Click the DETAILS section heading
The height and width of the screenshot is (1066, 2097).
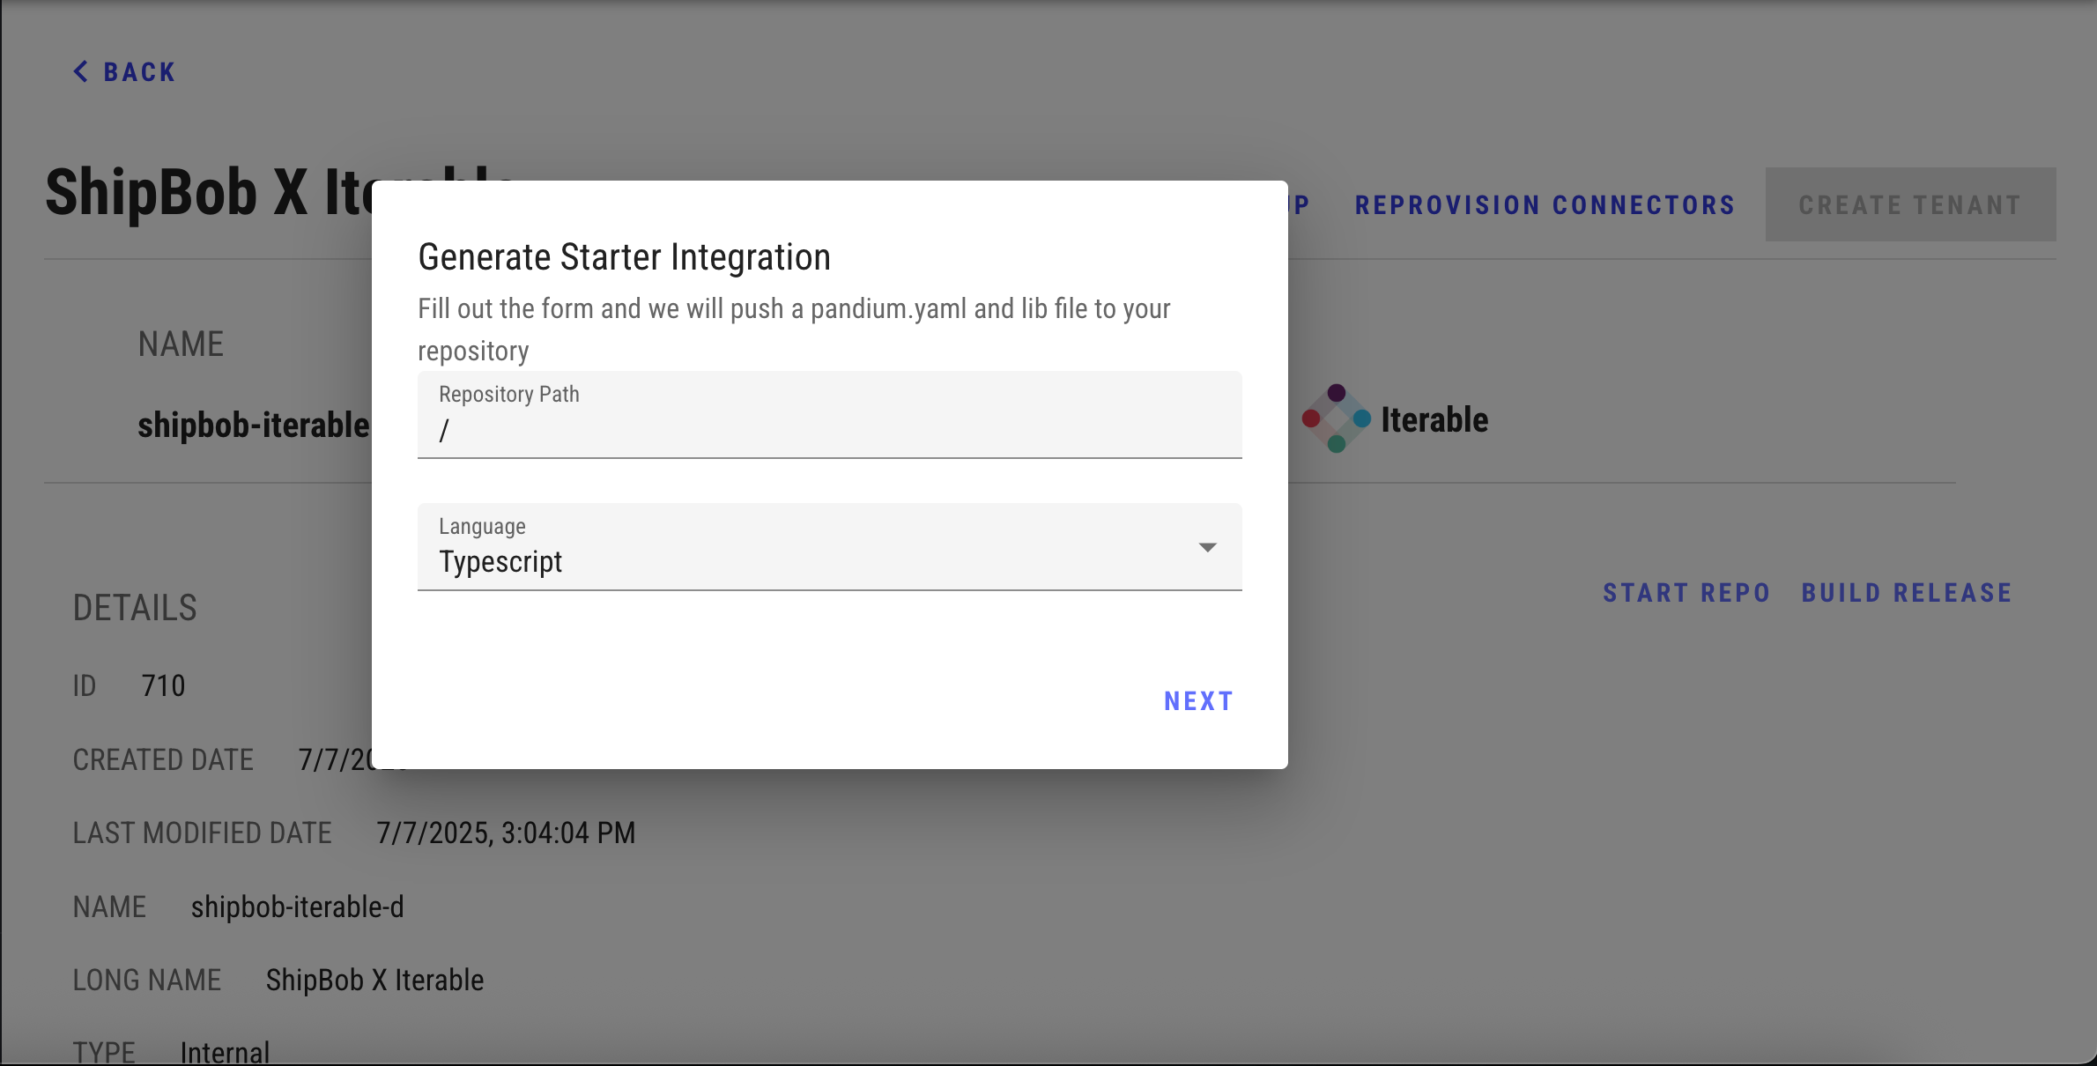tap(135, 608)
